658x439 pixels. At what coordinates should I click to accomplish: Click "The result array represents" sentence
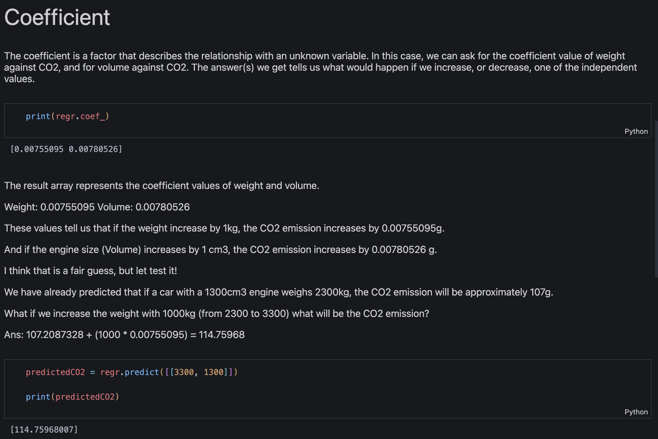[x=162, y=186]
